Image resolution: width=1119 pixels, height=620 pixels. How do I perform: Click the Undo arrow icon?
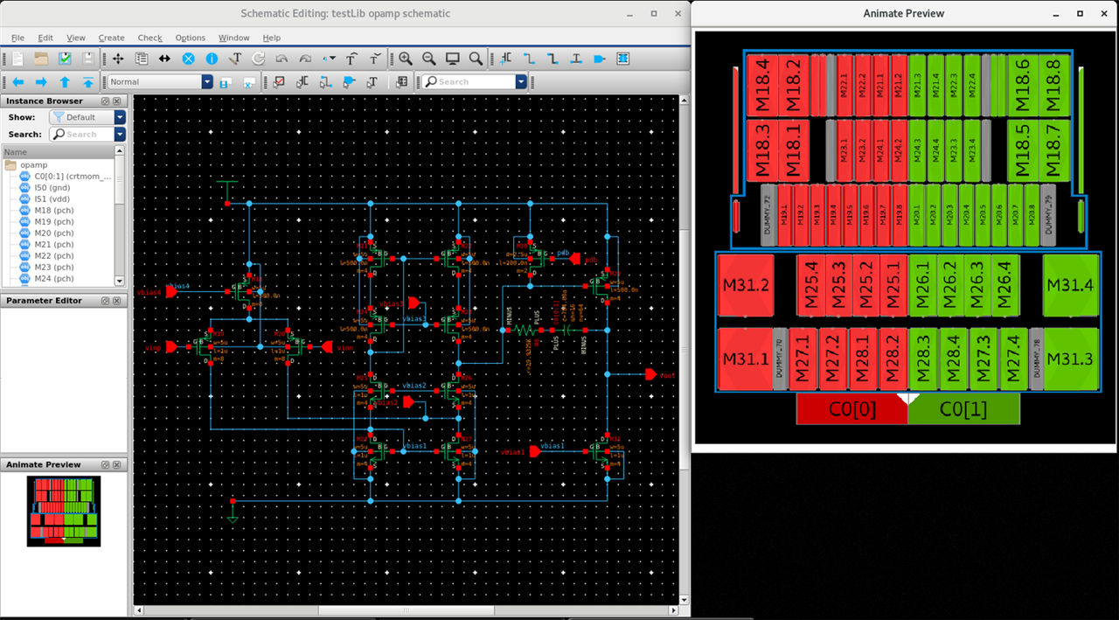point(281,59)
